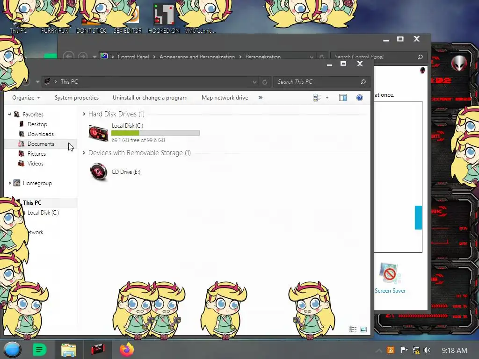Open HOOKED ON desktop icon
Viewport: 479px width, 359px height.
click(x=164, y=19)
